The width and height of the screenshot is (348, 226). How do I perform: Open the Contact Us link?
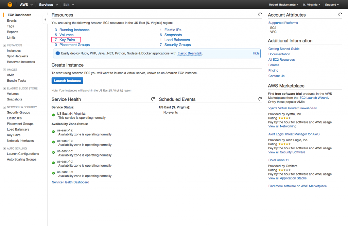tap(276, 76)
